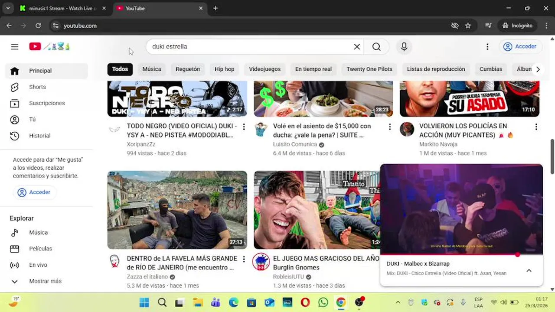Click the third-party cookies eye icon

coord(455,26)
